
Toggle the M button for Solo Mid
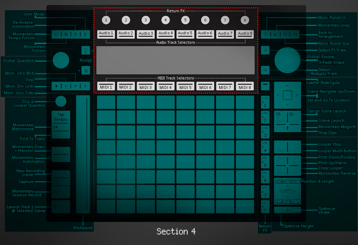pyautogui.click(x=75, y=86)
